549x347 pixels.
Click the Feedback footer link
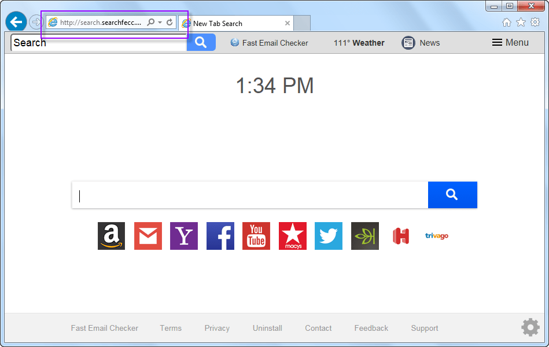(x=371, y=328)
